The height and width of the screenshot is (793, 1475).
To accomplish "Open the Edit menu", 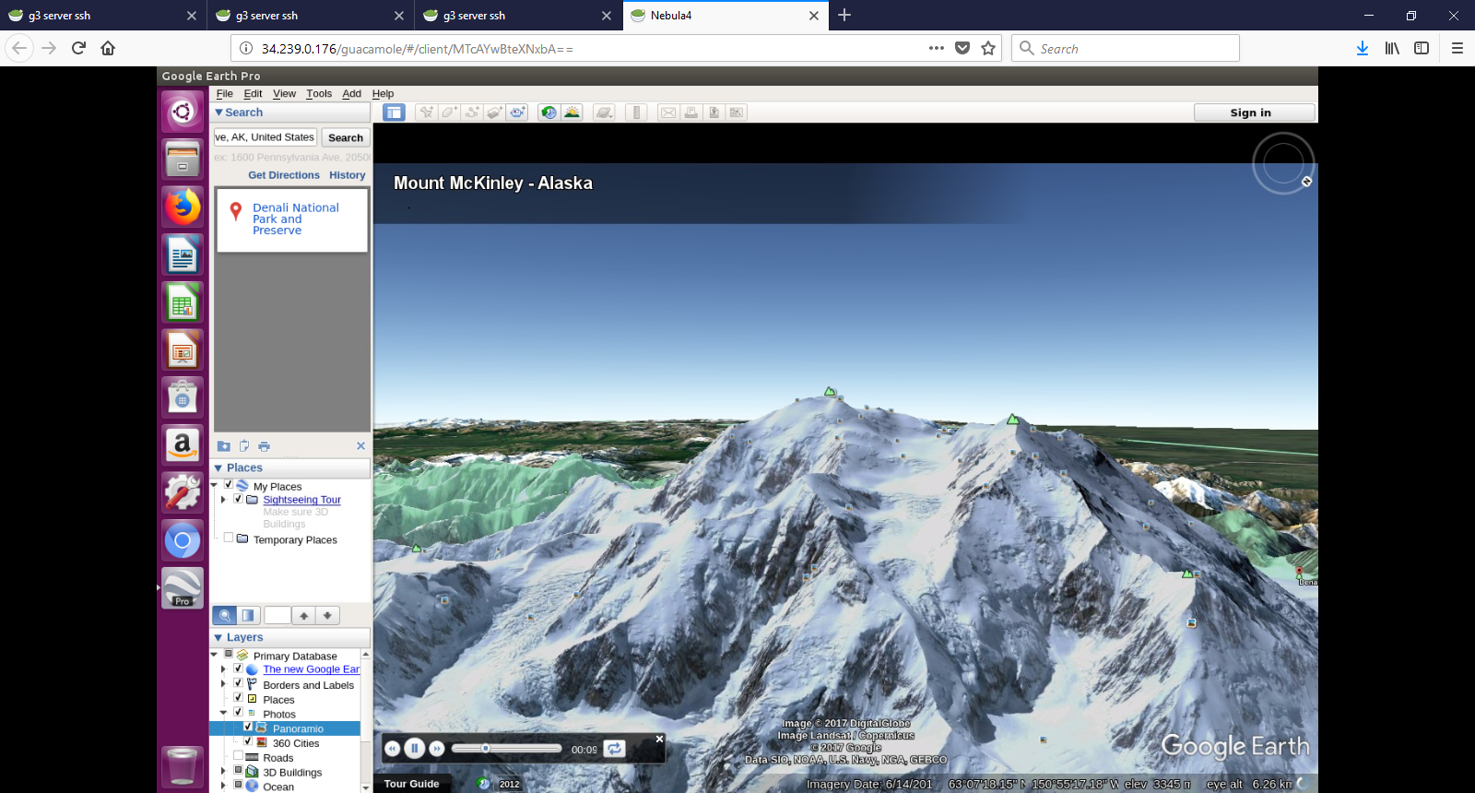I will [x=253, y=93].
